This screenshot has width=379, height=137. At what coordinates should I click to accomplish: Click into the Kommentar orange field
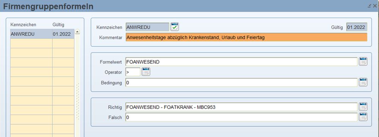pos(246,37)
